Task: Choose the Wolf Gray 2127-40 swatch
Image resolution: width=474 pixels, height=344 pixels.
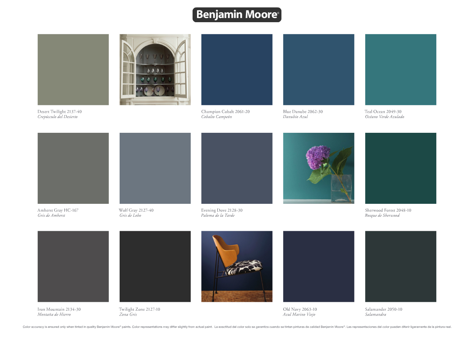Action: pos(155,168)
